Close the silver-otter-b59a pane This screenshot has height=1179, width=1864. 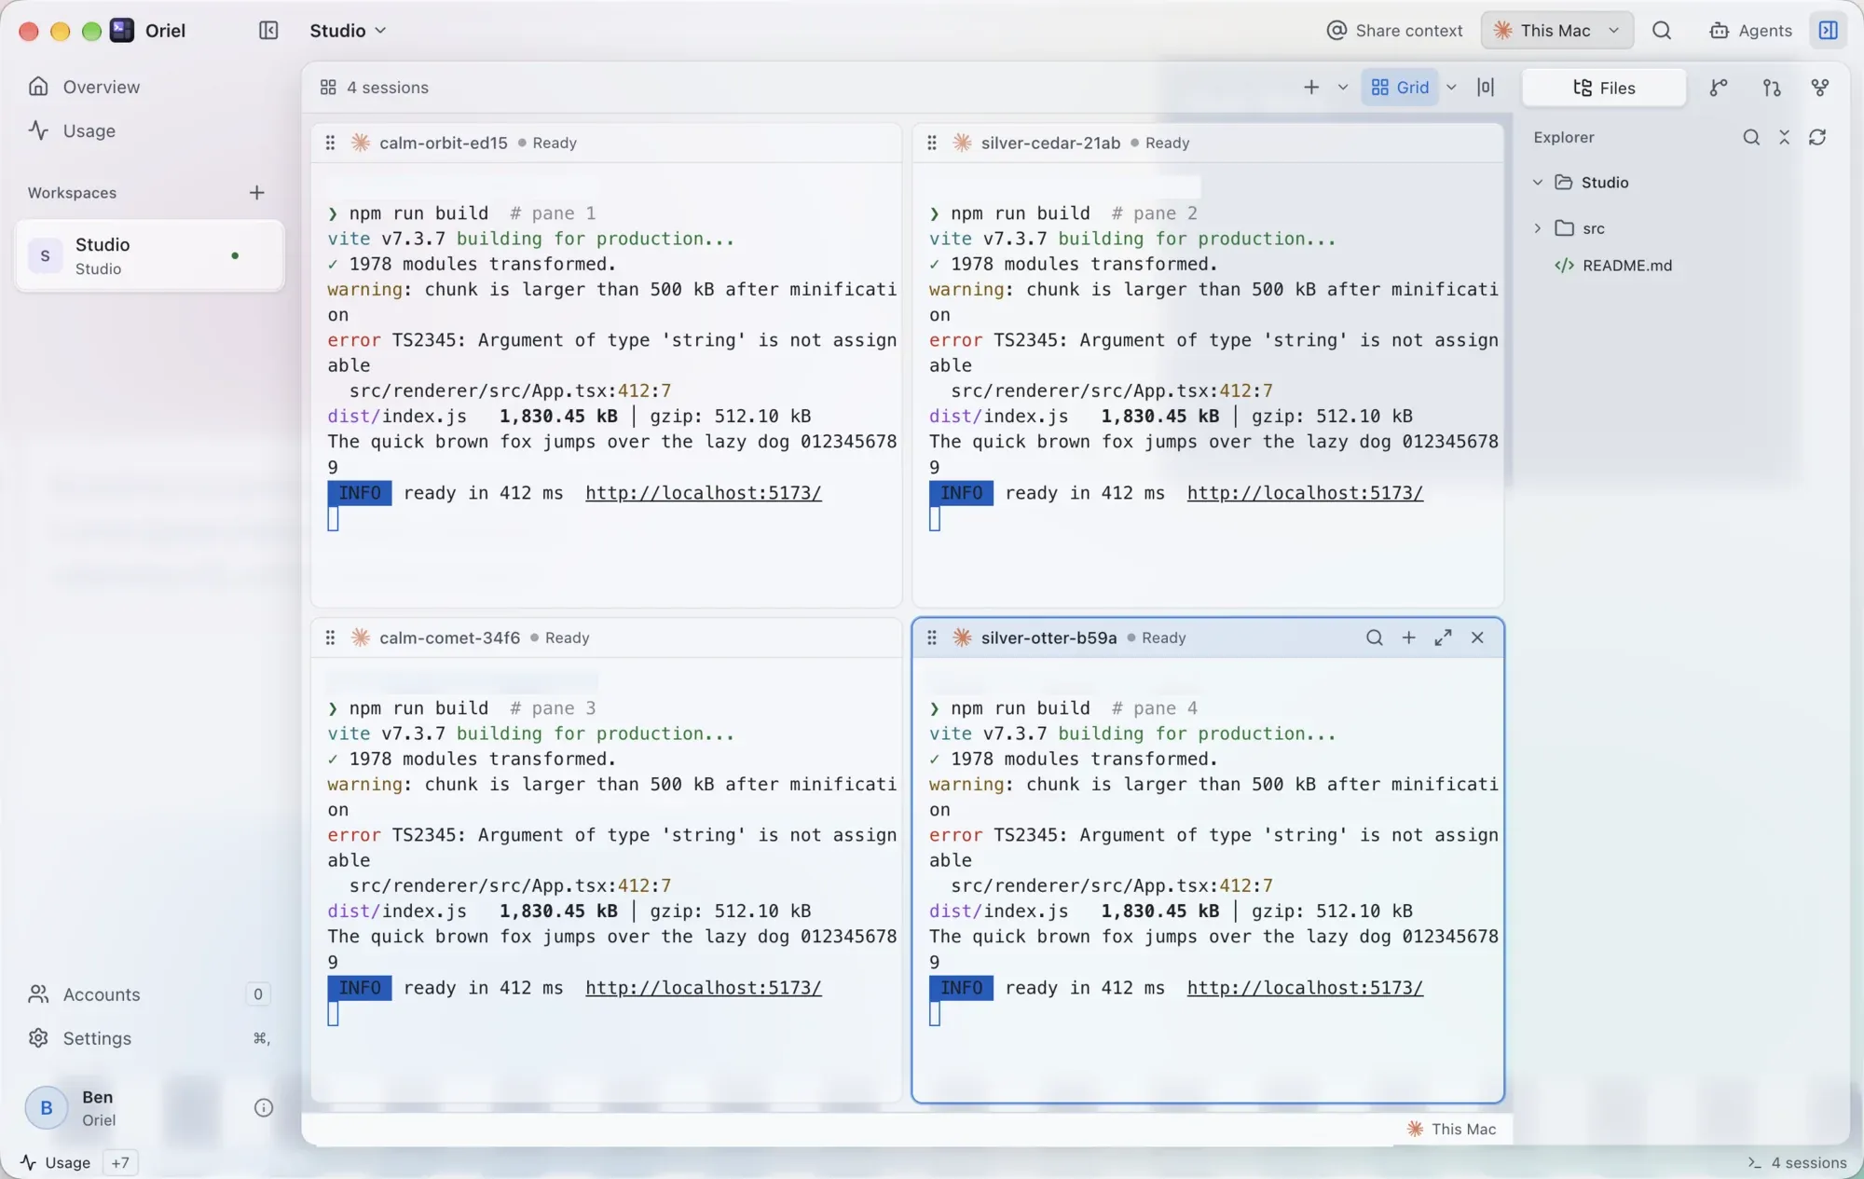tap(1477, 637)
